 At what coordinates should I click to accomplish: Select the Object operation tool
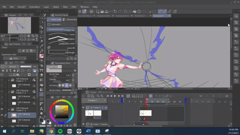[x=41, y=27]
